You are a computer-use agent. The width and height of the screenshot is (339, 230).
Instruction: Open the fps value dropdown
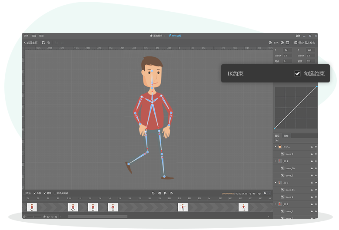269,194
